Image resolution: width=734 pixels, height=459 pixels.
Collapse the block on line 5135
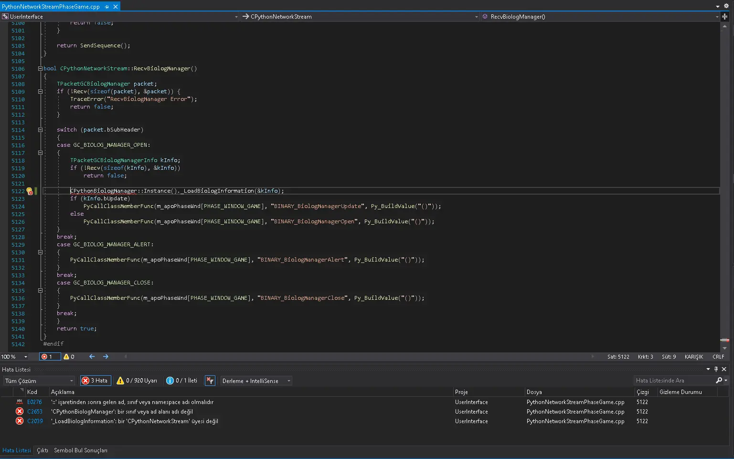point(40,291)
